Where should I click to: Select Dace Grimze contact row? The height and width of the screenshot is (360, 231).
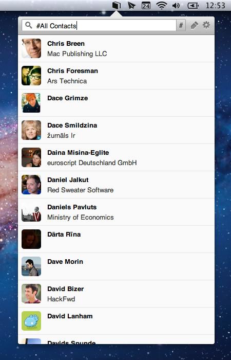click(x=116, y=103)
